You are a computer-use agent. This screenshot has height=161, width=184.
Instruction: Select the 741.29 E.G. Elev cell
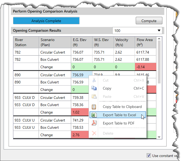coord(80,120)
